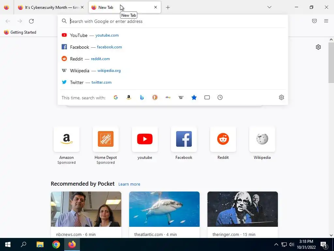Select the Wikipedia suggestion wikipedia.org

173,71
